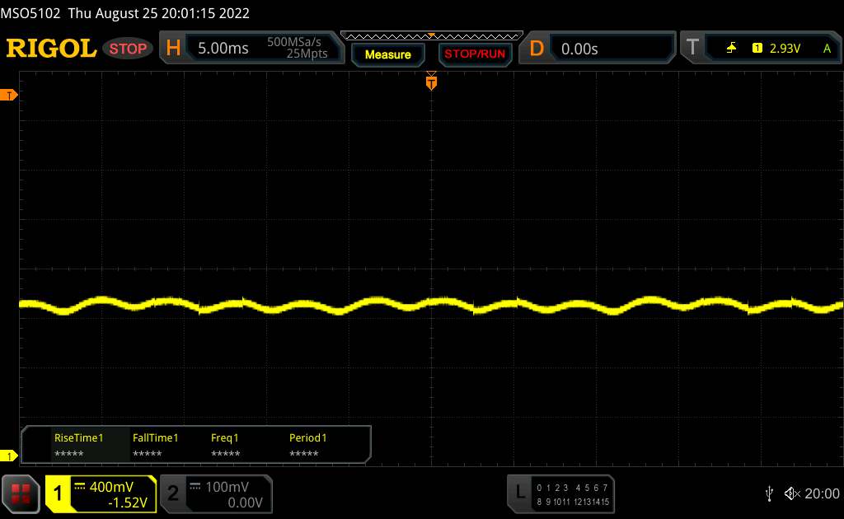The height and width of the screenshot is (519, 844).
Task: Click the USB connection status icon
Action: point(769,493)
